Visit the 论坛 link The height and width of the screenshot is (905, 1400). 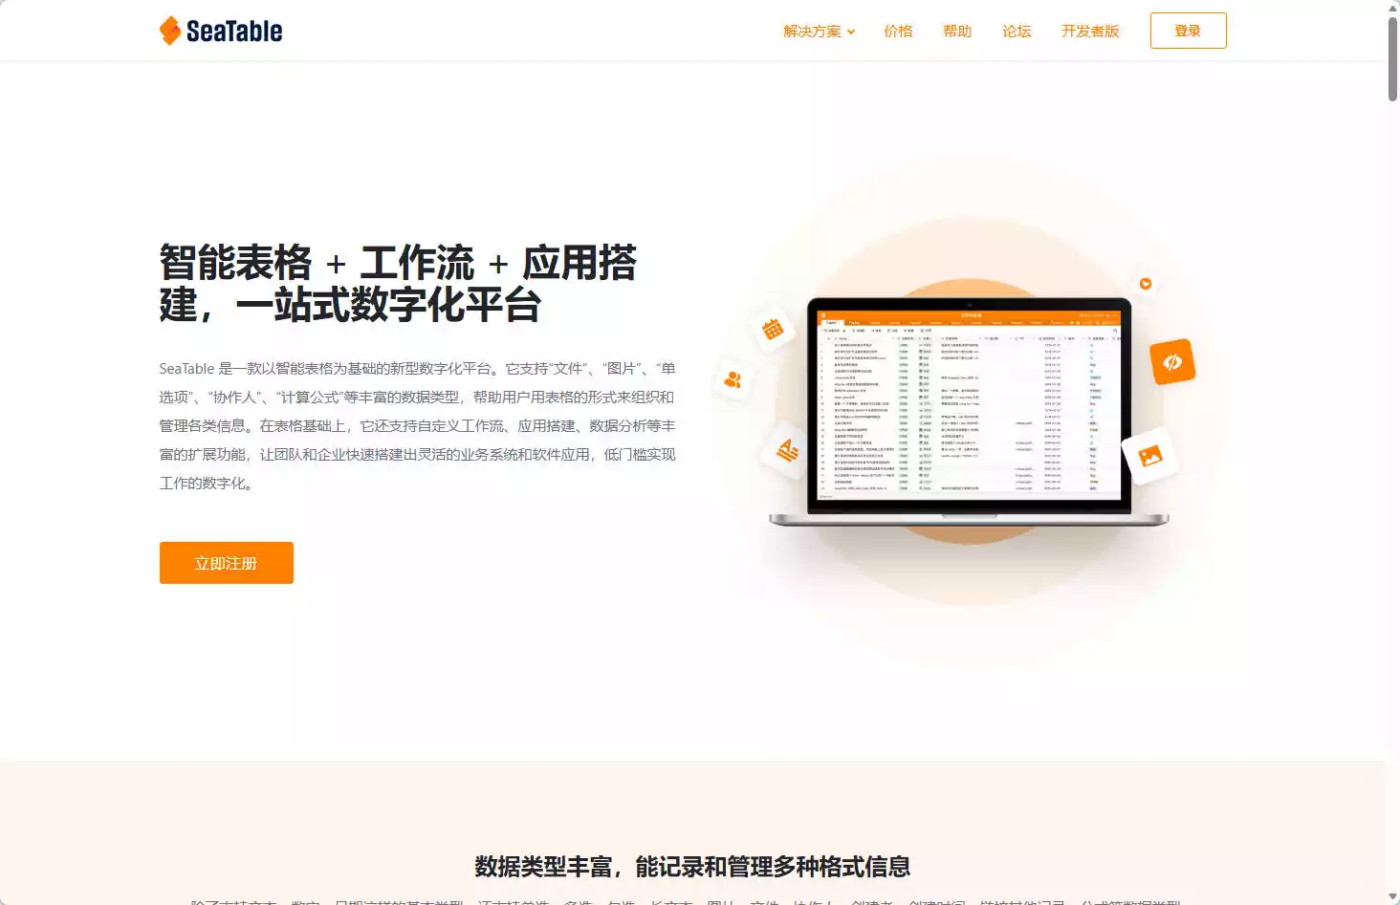tap(1017, 32)
